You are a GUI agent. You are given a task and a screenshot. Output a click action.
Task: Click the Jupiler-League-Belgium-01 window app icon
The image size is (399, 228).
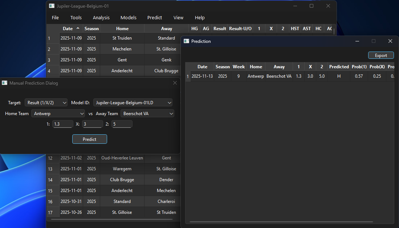pos(52,6)
